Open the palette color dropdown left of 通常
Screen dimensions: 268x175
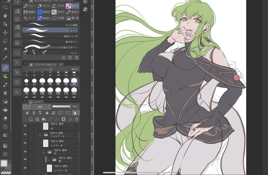pos(27,107)
